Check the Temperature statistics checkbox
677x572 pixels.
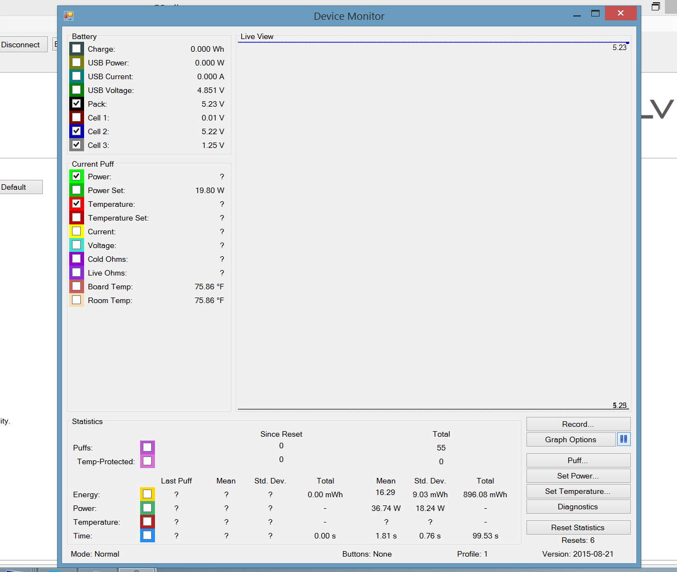click(147, 521)
